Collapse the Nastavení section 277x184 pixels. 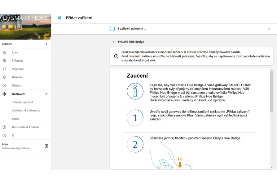(x=46, y=94)
